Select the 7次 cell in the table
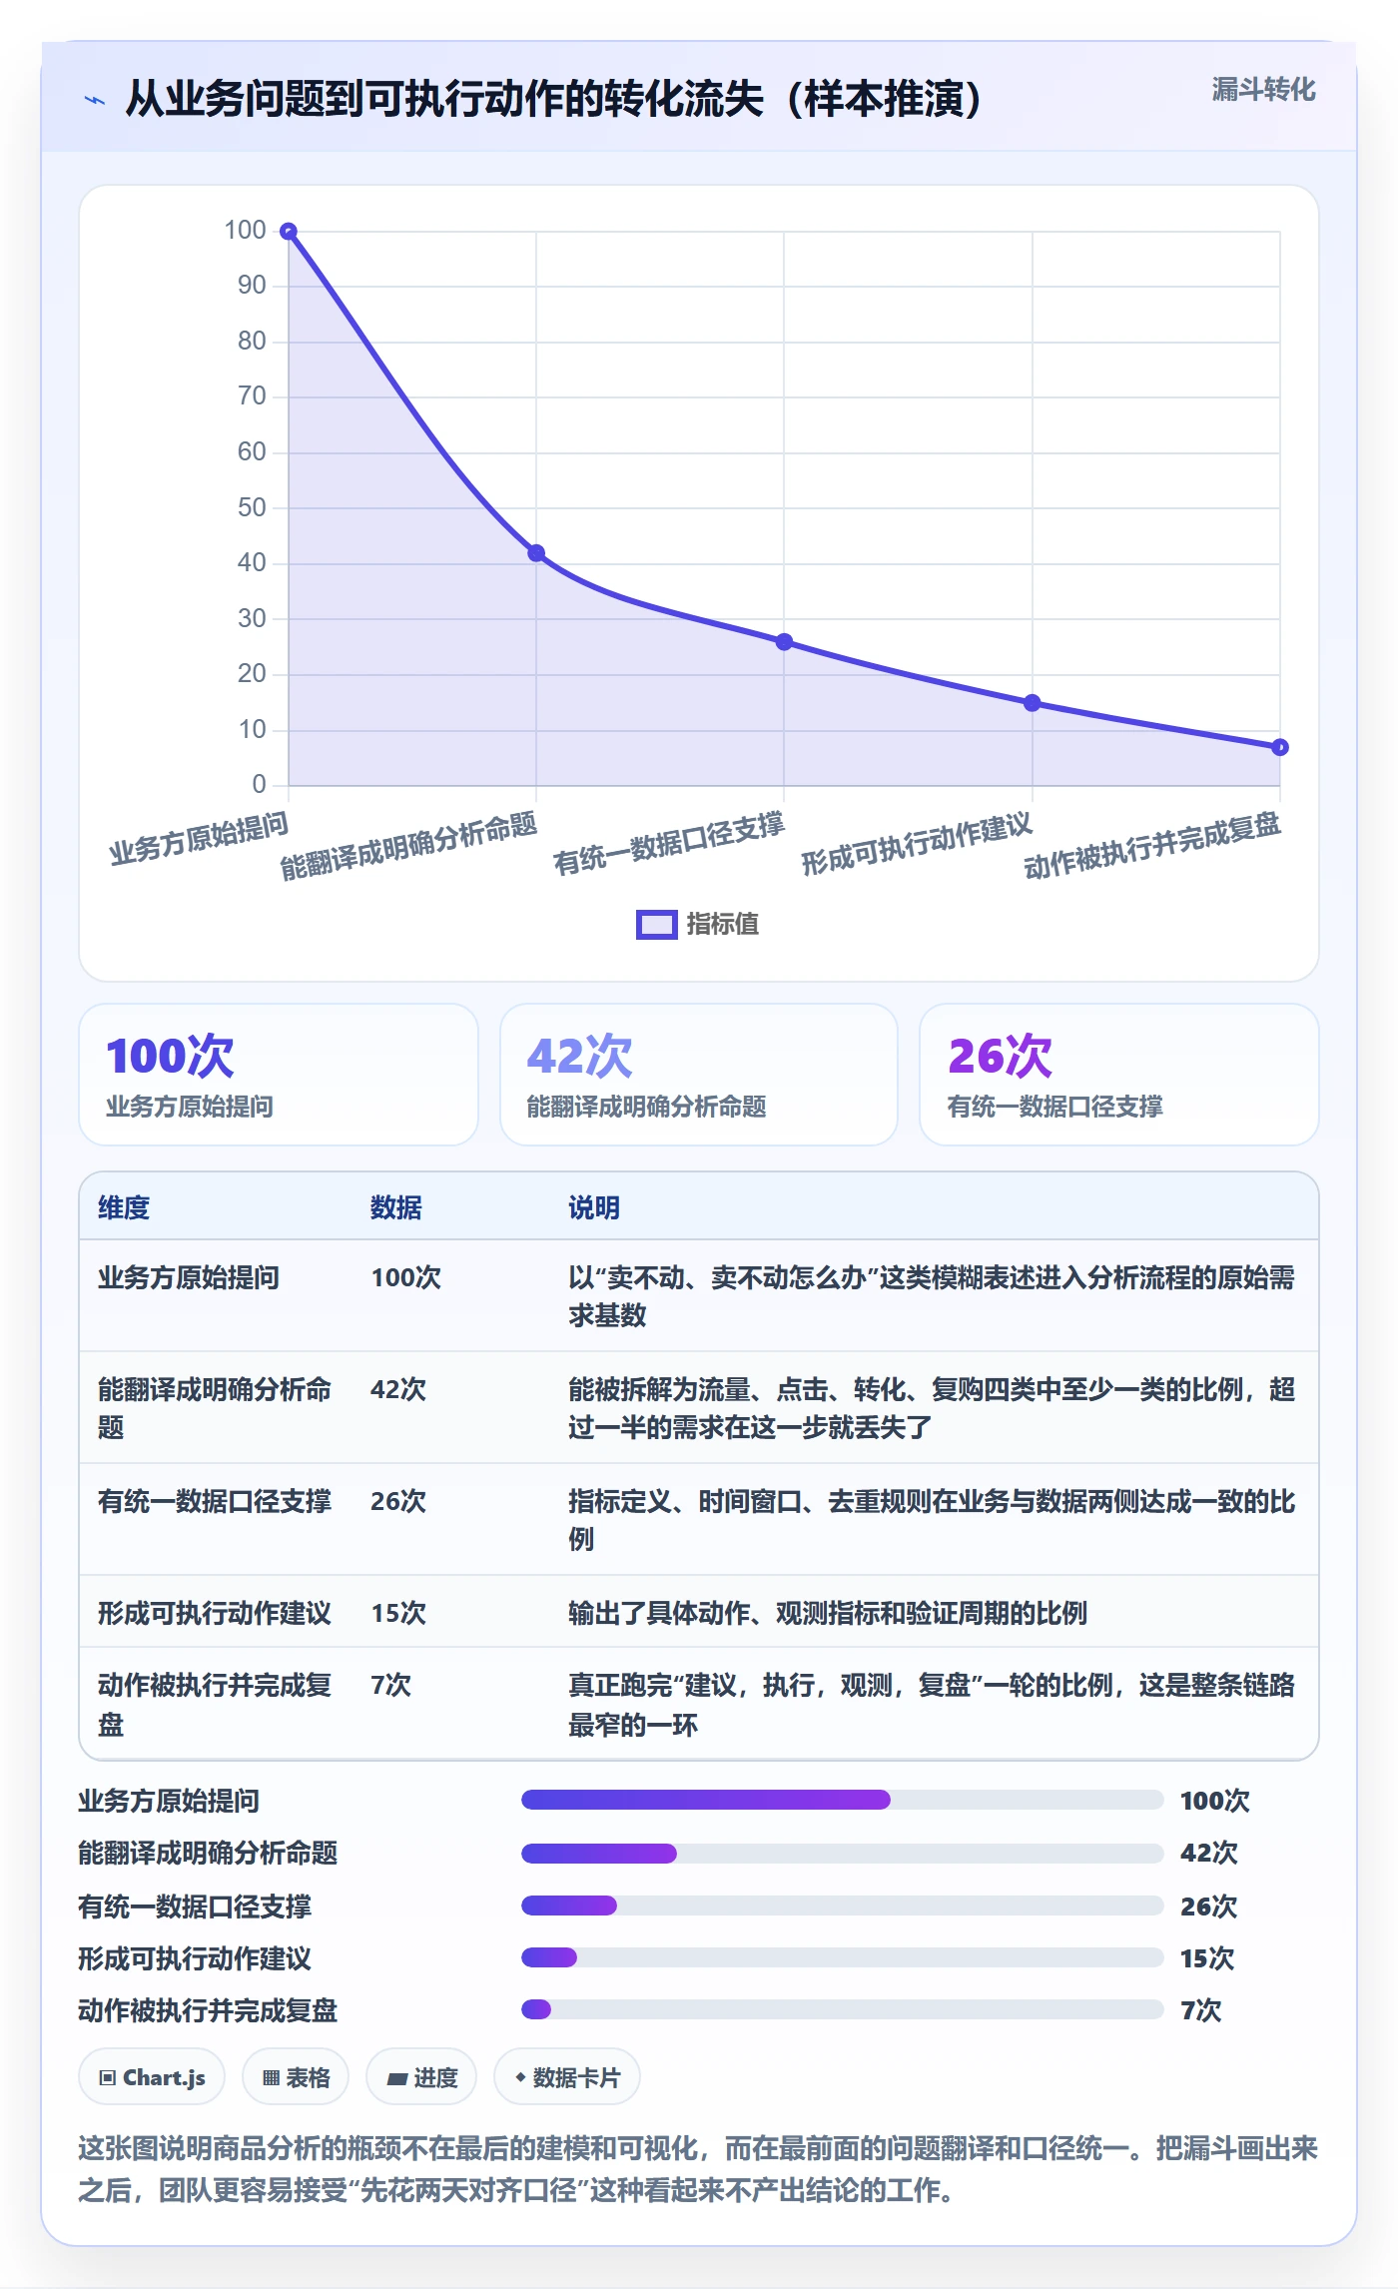1398x2289 pixels. [391, 1685]
